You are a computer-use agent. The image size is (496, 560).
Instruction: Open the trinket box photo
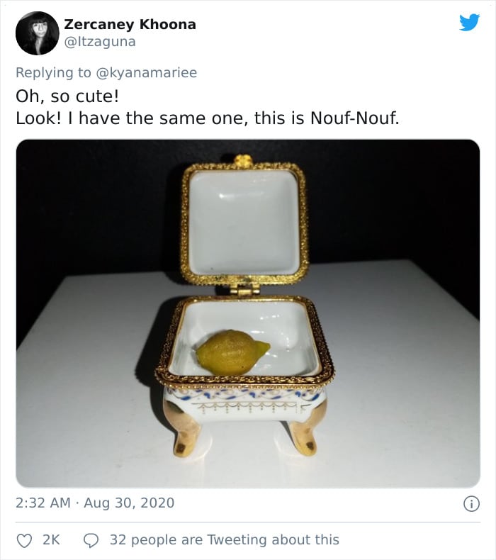pos(248,313)
